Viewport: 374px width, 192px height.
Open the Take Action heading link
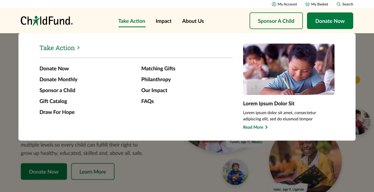tap(57, 48)
